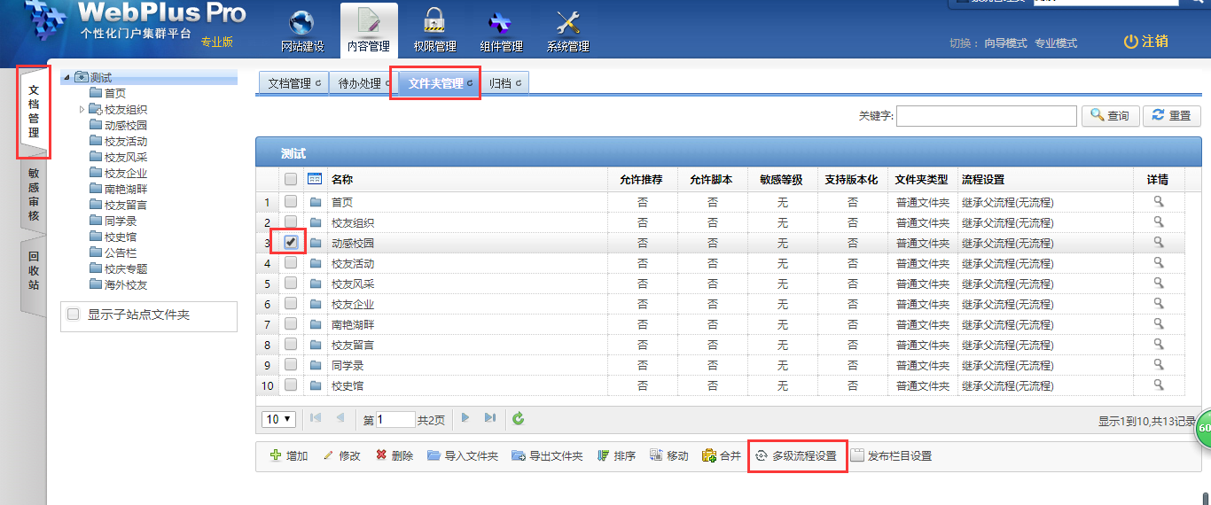Enable 显示子站点文件夹 checkbox
The width and height of the screenshot is (1211, 505).
point(74,315)
